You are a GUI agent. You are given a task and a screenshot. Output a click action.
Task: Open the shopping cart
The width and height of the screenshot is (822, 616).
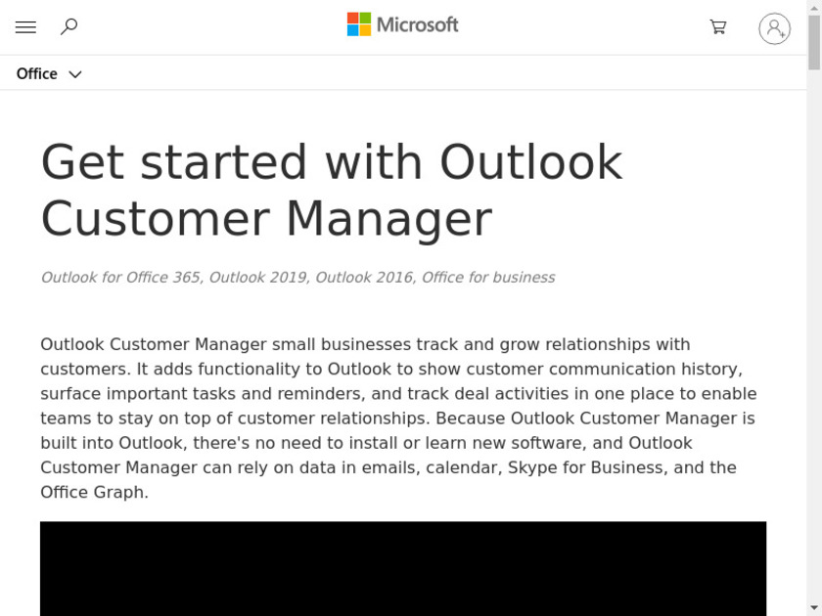718,27
